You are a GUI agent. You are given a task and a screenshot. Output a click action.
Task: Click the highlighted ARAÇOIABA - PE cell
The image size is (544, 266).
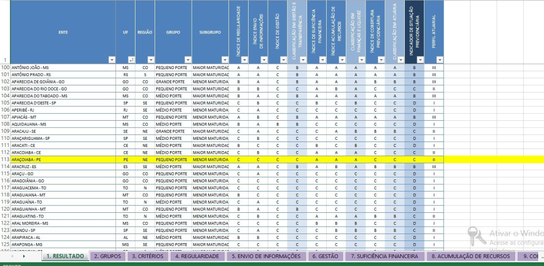click(63, 159)
